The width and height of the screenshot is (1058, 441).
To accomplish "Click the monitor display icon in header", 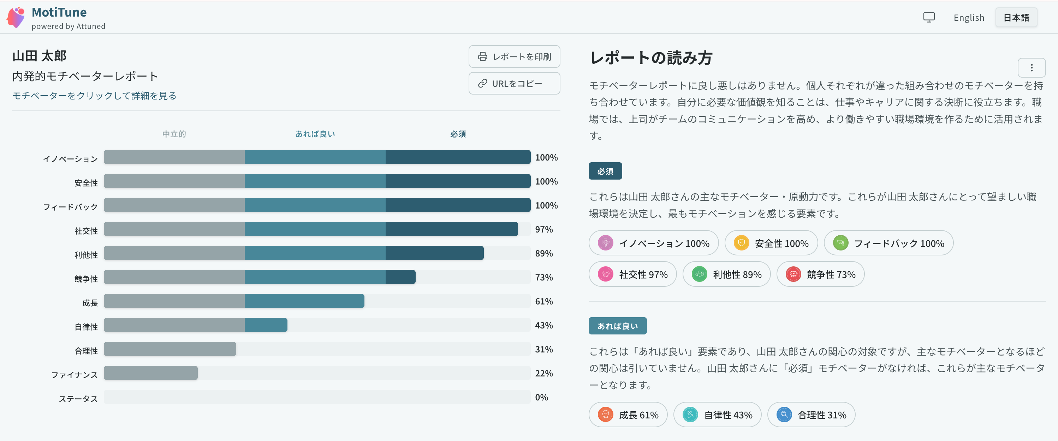I will tap(929, 17).
